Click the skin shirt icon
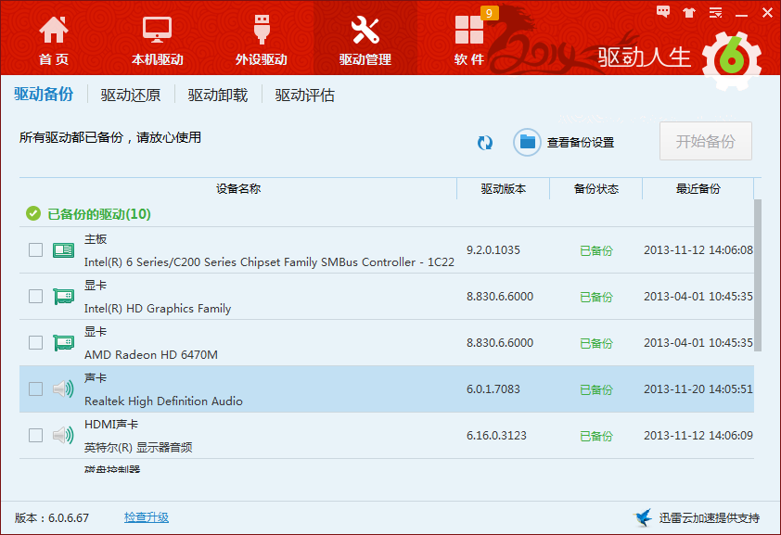The height and width of the screenshot is (535, 781). coord(689,12)
